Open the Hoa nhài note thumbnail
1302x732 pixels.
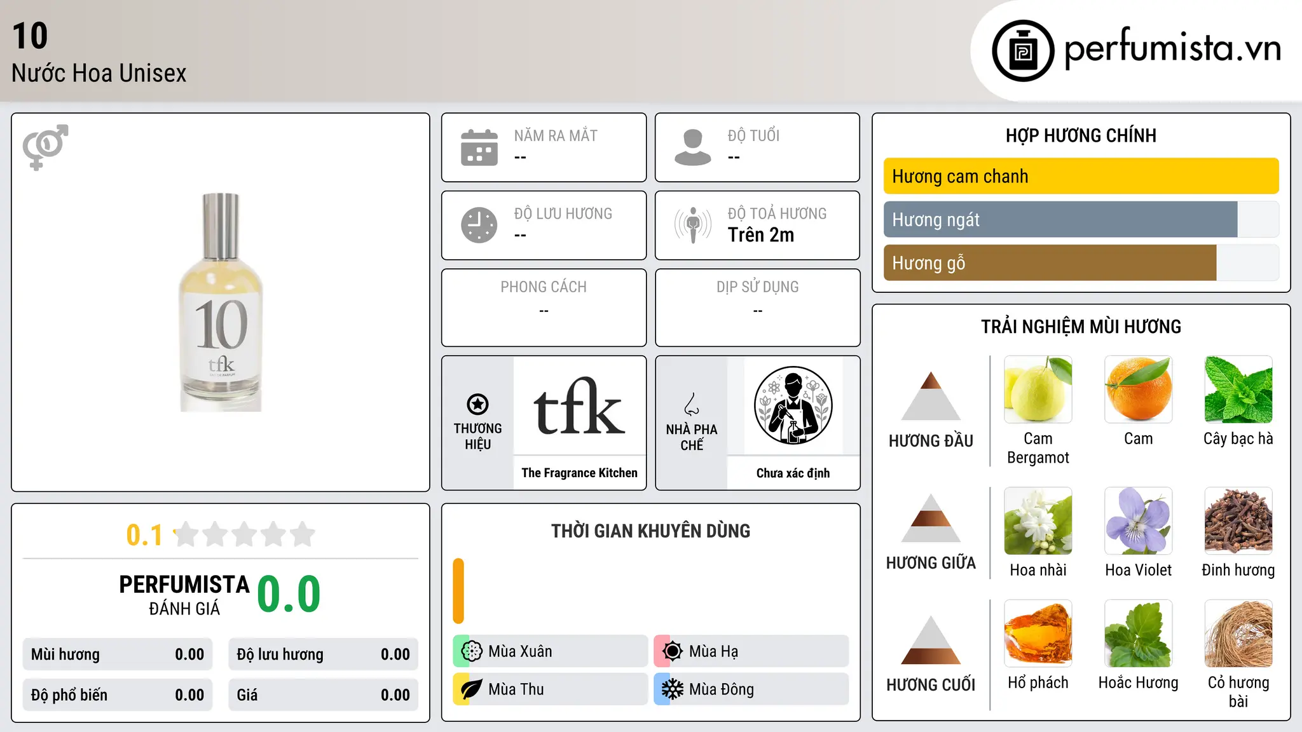click(x=1038, y=520)
